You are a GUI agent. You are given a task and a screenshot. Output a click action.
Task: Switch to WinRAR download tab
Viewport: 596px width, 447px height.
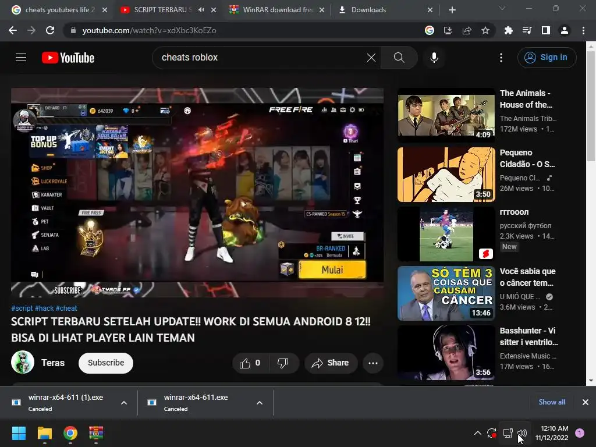[276, 10]
